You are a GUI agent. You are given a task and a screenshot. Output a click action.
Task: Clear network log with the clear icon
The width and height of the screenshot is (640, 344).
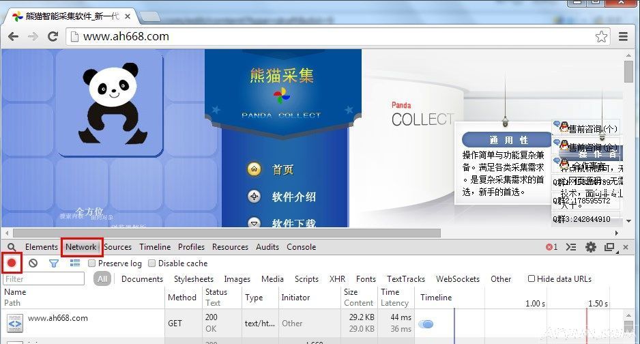33,263
